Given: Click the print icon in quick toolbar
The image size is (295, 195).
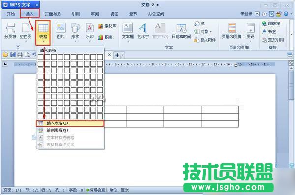Looking at the screenshot, I should pyautogui.click(x=20, y=55).
